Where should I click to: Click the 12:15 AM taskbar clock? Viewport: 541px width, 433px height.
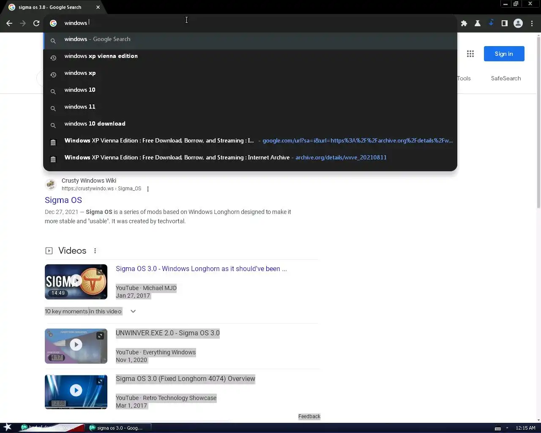(526, 428)
